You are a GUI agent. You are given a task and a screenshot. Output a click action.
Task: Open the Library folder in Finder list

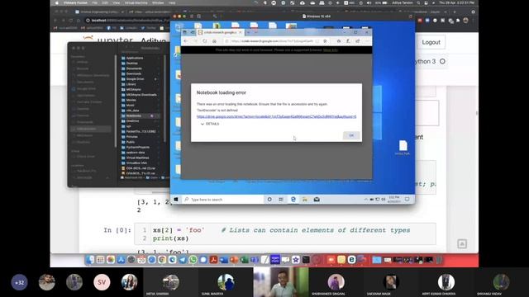[131, 84]
